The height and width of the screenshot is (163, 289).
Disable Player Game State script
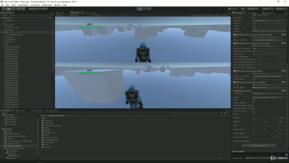tap(238, 82)
